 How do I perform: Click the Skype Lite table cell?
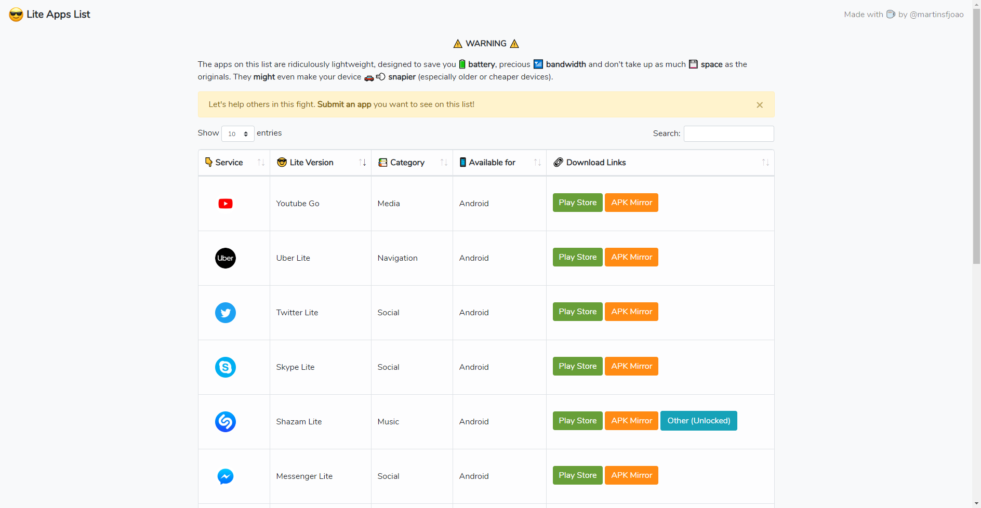(320, 367)
